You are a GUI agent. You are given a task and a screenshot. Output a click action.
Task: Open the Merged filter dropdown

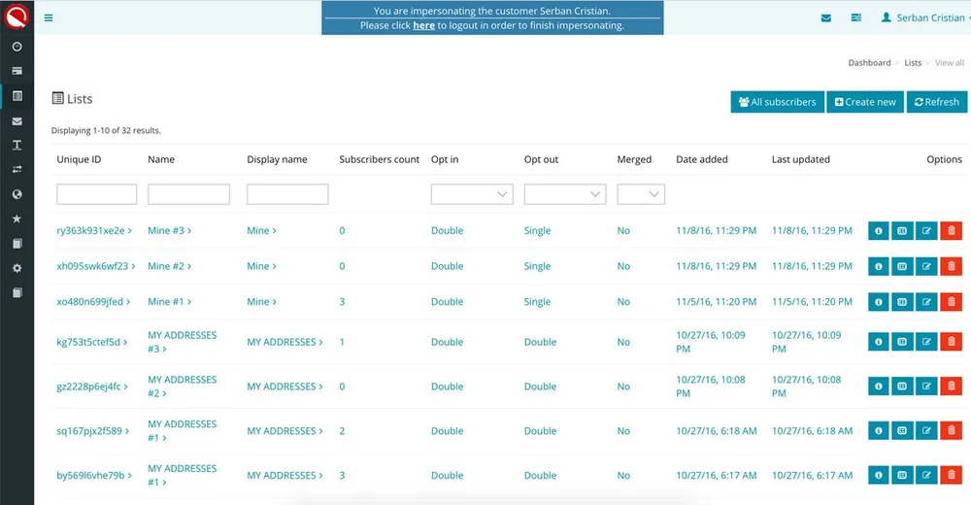(641, 194)
